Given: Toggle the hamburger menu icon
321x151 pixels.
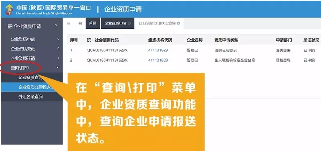Looking at the screenshot, I should pyautogui.click(x=69, y=23).
